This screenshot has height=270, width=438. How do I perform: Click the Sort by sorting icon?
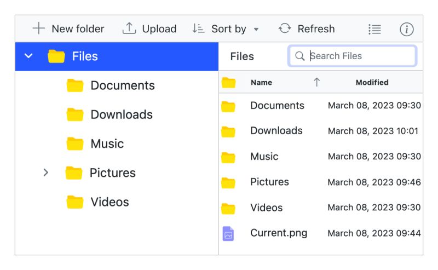[198, 28]
